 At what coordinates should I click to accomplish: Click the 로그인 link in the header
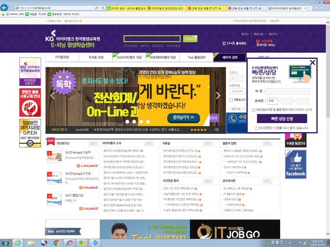click(245, 34)
